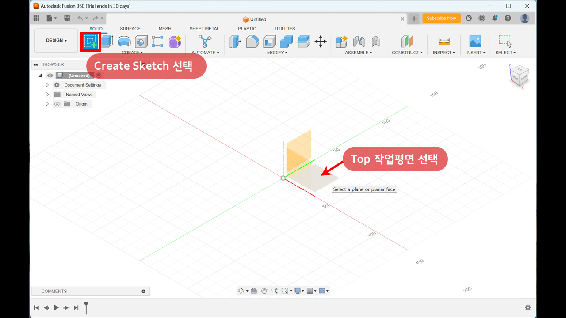Select the Zoom tool
The height and width of the screenshot is (318, 566).
coord(274,291)
